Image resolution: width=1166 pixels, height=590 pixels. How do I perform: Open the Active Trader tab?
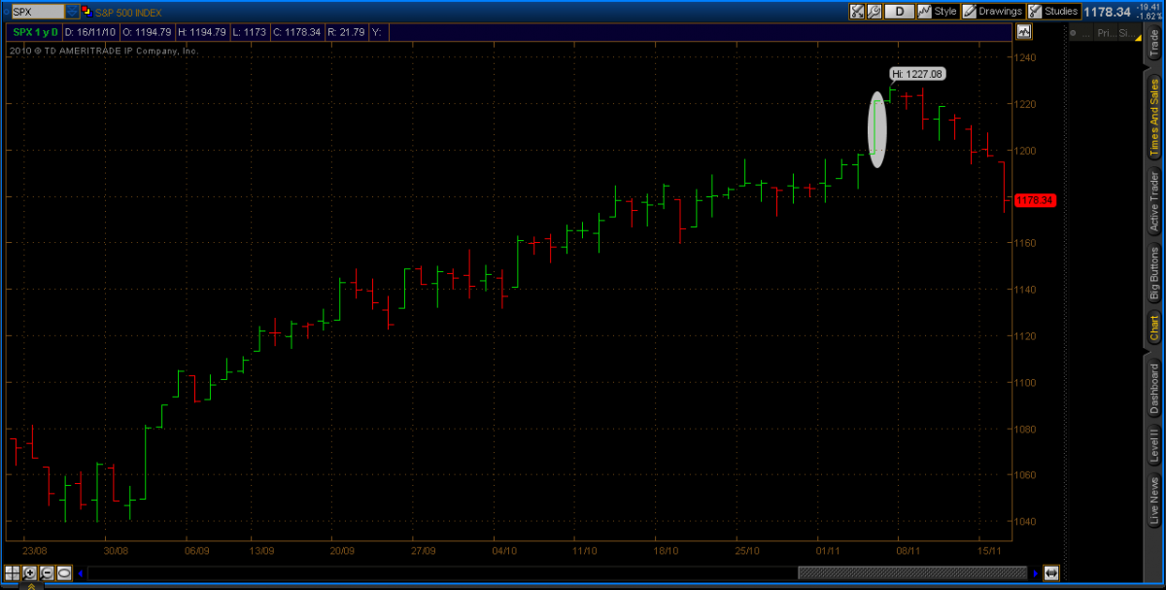point(1154,202)
